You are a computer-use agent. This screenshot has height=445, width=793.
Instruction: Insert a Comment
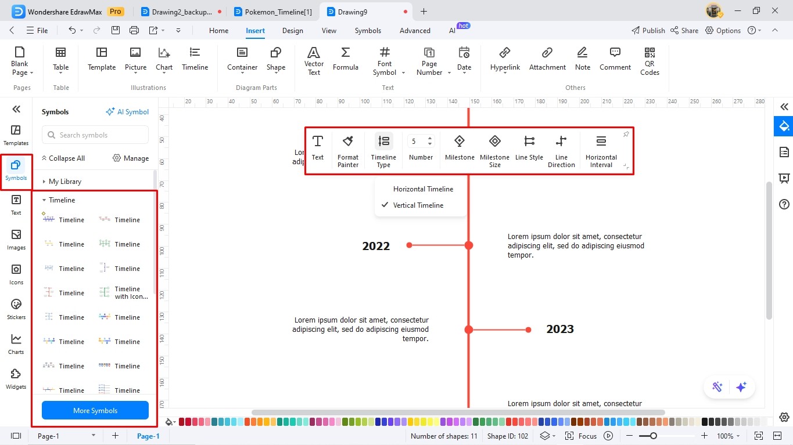pyautogui.click(x=615, y=59)
